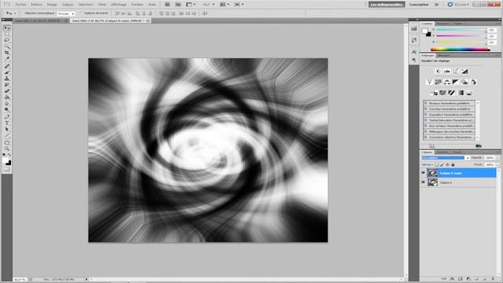Select the Clone Stamp tool
Image resolution: width=503 pixels, height=283 pixels.
click(x=7, y=79)
